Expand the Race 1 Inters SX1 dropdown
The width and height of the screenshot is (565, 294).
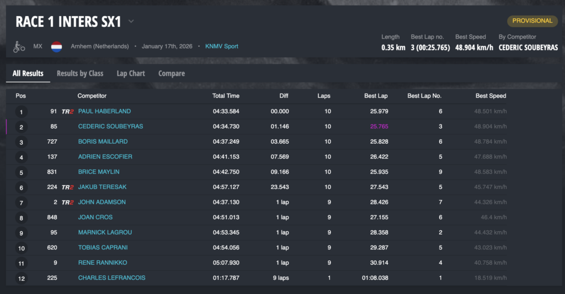click(x=131, y=21)
